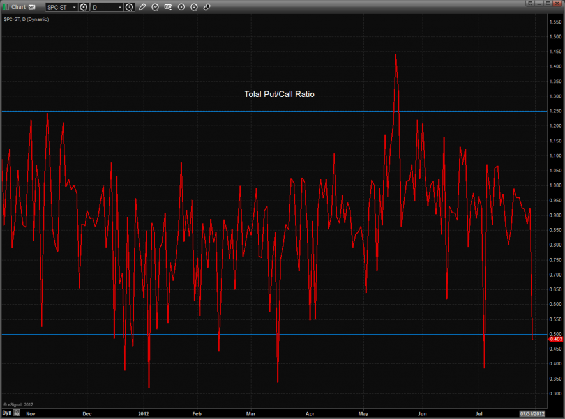This screenshot has height=419, width=565.
Task: Click the Total Put/Call Ratio text label
Action: (x=279, y=94)
